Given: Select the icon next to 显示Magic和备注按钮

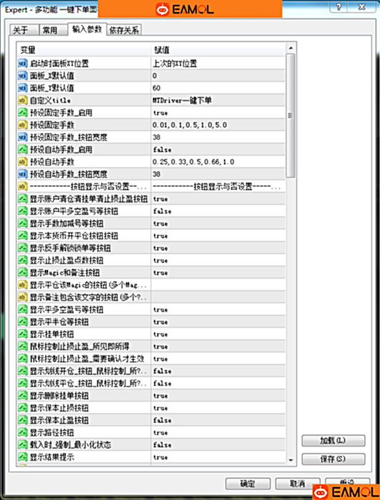Looking at the screenshot, I should point(23,272).
